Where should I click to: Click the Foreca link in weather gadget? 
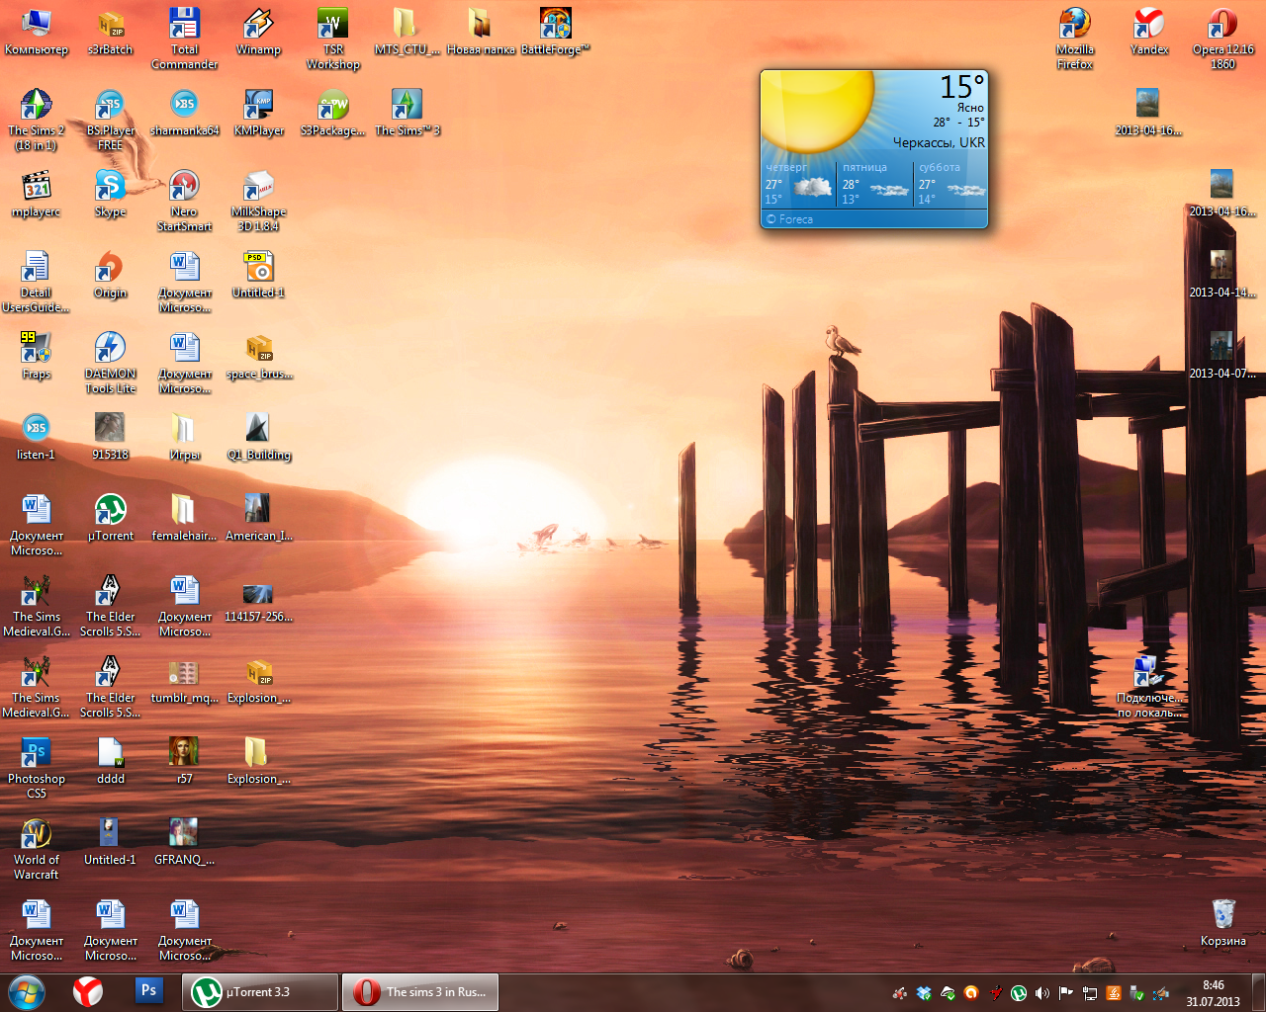(795, 219)
